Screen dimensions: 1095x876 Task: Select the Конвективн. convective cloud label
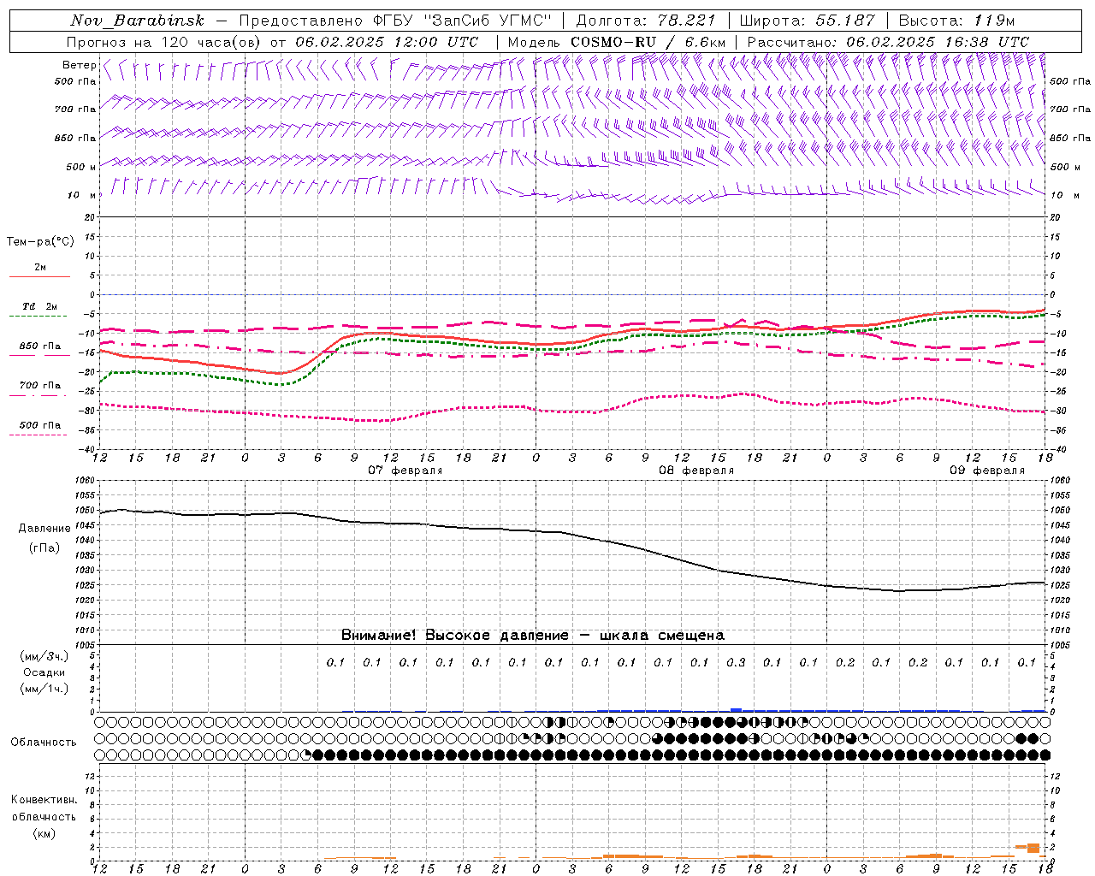(x=44, y=800)
